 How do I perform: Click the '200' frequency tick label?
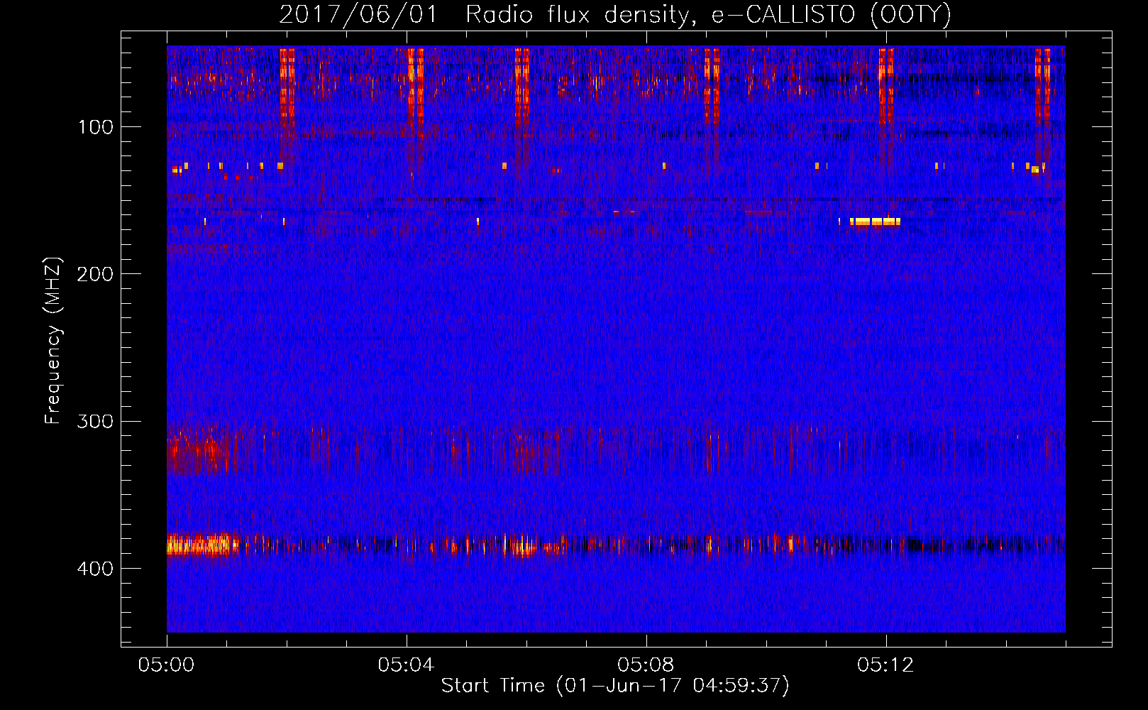coord(95,274)
